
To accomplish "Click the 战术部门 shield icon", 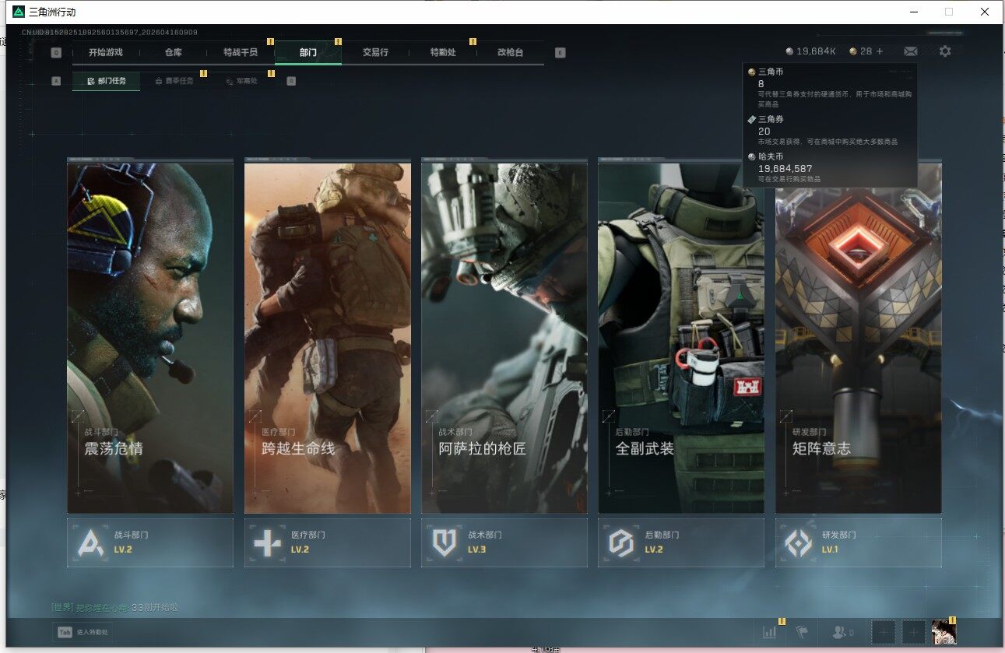I will point(445,542).
